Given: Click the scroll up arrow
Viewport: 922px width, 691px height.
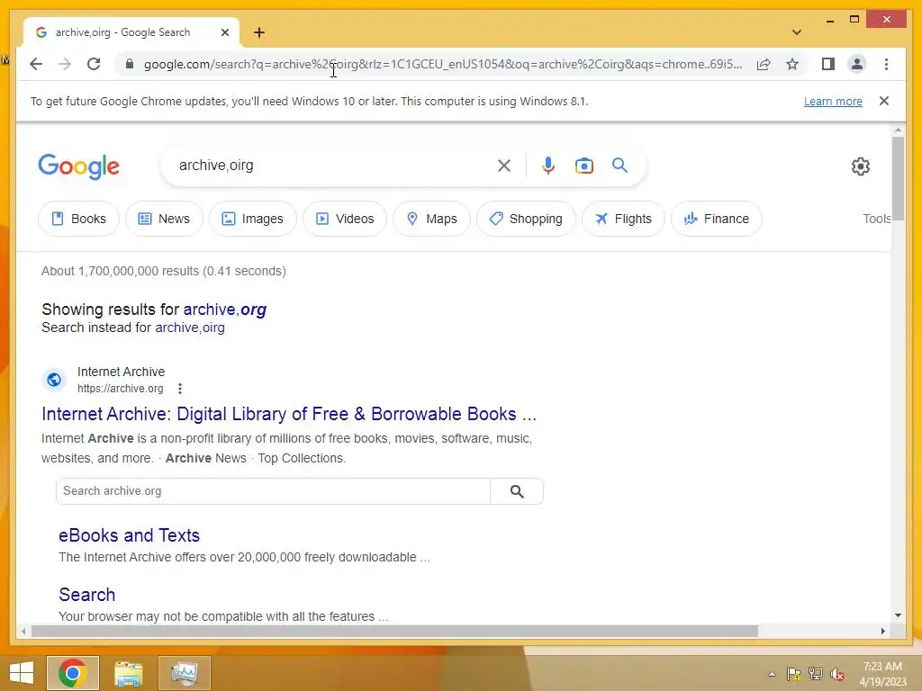Looking at the screenshot, I should (x=898, y=130).
